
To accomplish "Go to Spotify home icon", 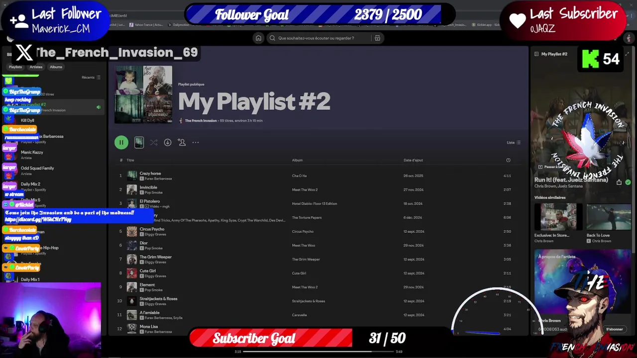I will pyautogui.click(x=258, y=38).
